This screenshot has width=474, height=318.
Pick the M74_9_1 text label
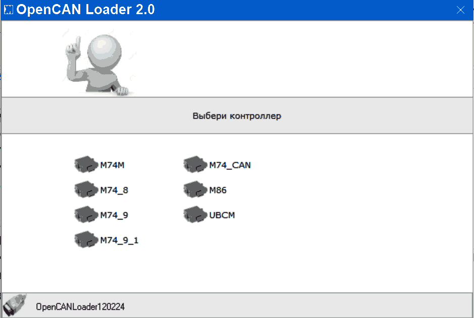[119, 241]
